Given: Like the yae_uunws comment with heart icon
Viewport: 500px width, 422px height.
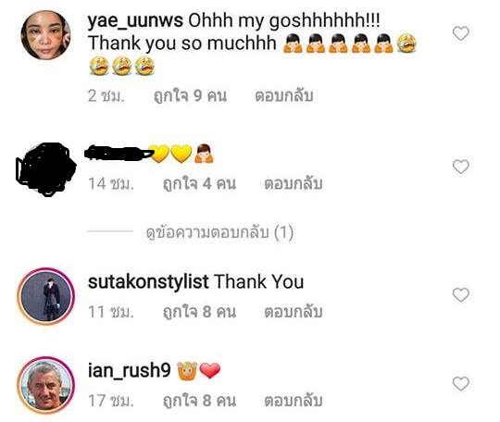Looking at the screenshot, I should 461,33.
